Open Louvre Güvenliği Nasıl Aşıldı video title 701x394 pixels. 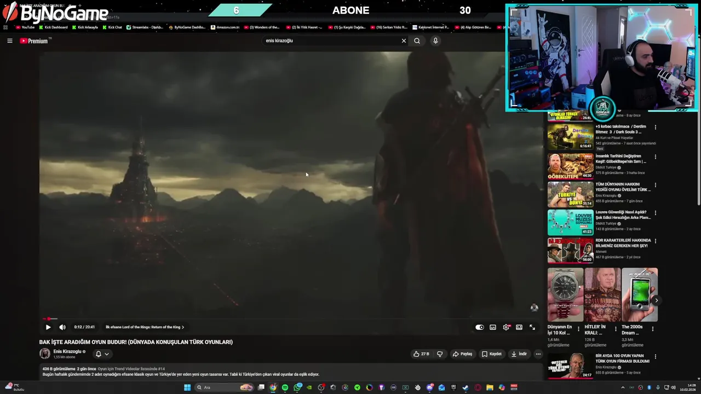tap(623, 215)
